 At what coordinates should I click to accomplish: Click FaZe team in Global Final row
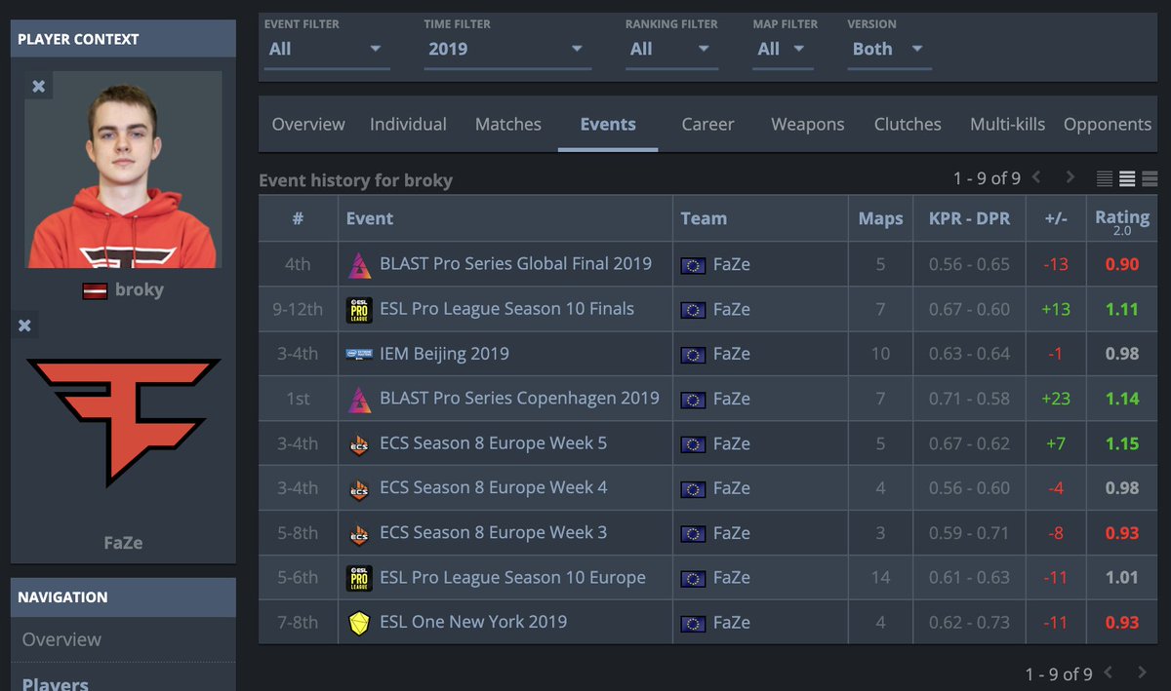click(732, 264)
